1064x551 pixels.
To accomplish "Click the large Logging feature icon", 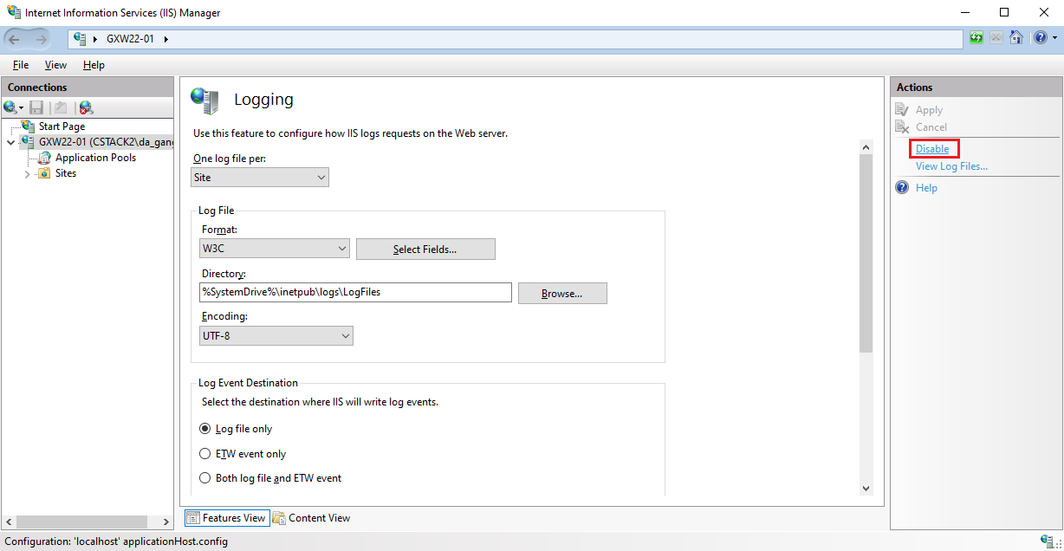I will (205, 100).
